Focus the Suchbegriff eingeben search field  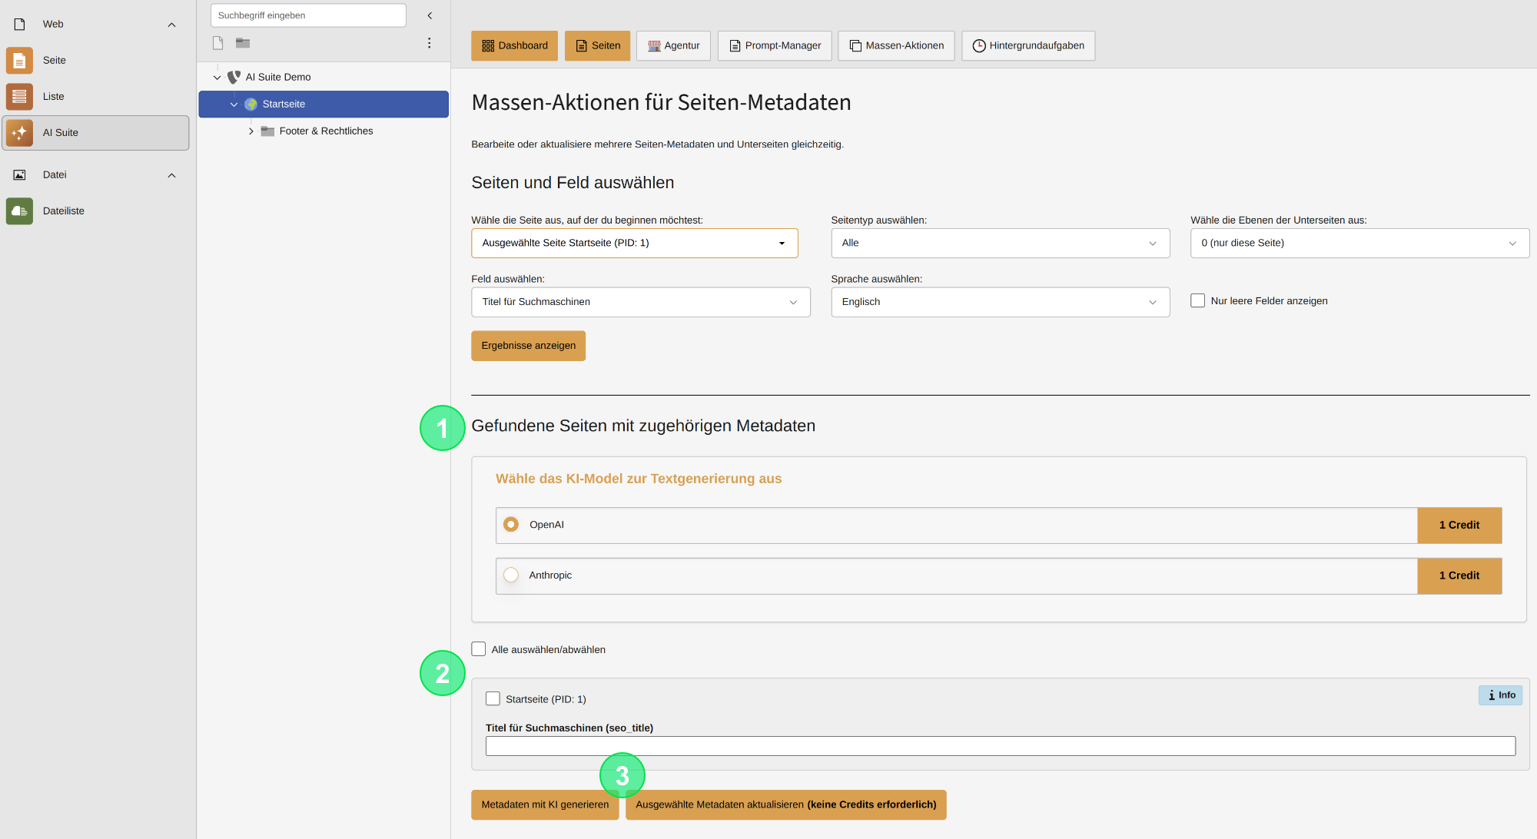pyautogui.click(x=308, y=15)
